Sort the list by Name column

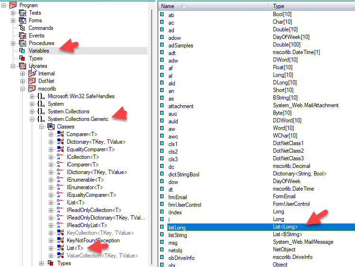tap(213, 6)
